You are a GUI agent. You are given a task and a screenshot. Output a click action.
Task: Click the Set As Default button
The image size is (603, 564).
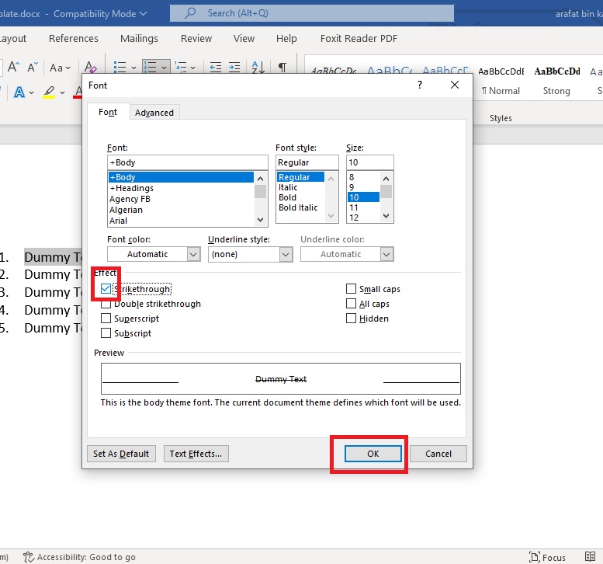121,454
